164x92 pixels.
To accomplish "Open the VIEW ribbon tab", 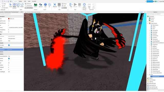I will (x=29, y=1).
